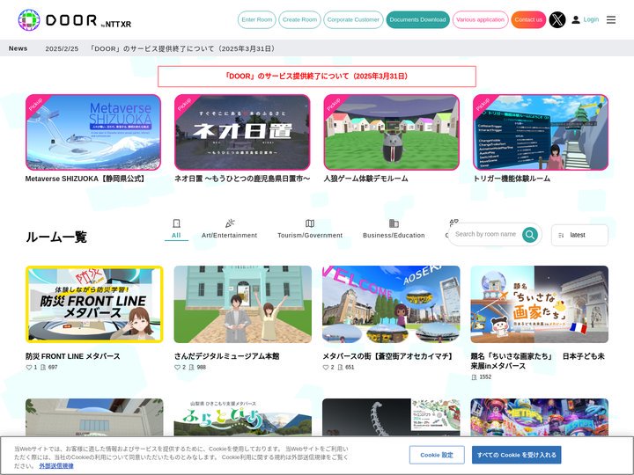The height and width of the screenshot is (475, 634).
Task: Open さんだデジタルミュージアム本館 room thumbnail
Action: tap(243, 304)
